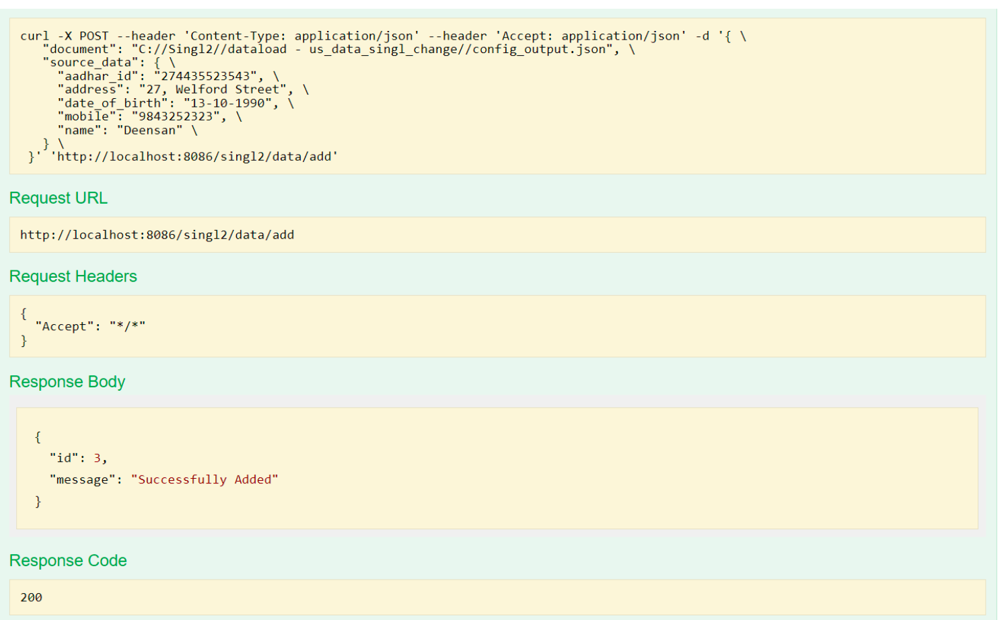Click the "Accept": "*/*" header line

tap(90, 327)
